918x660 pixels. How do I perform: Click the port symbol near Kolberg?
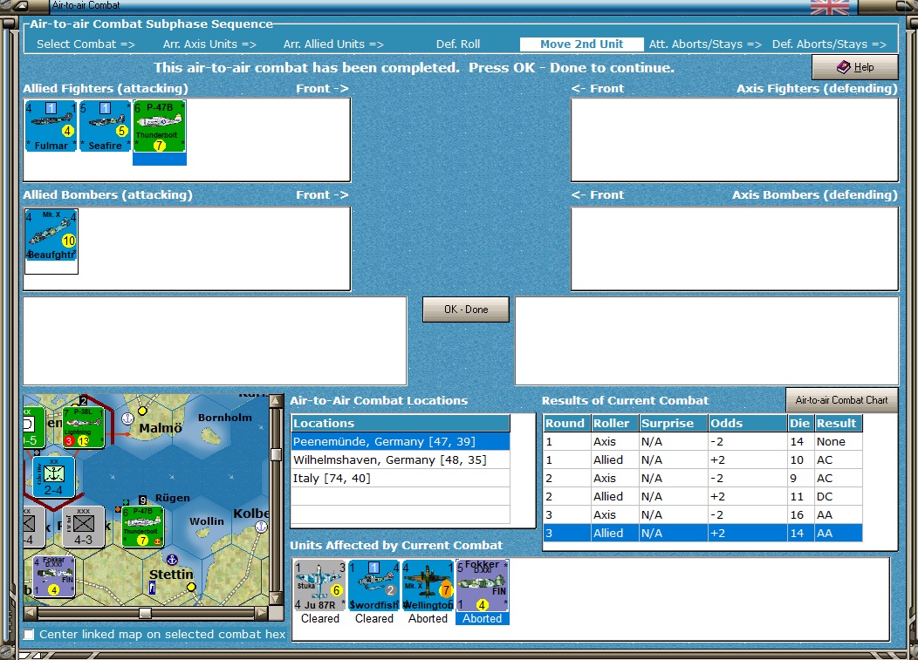coord(261,527)
